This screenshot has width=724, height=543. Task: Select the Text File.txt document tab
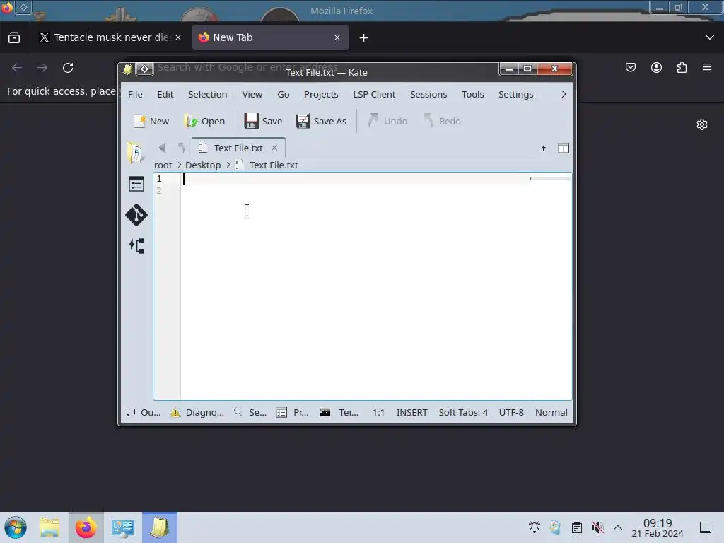(238, 148)
